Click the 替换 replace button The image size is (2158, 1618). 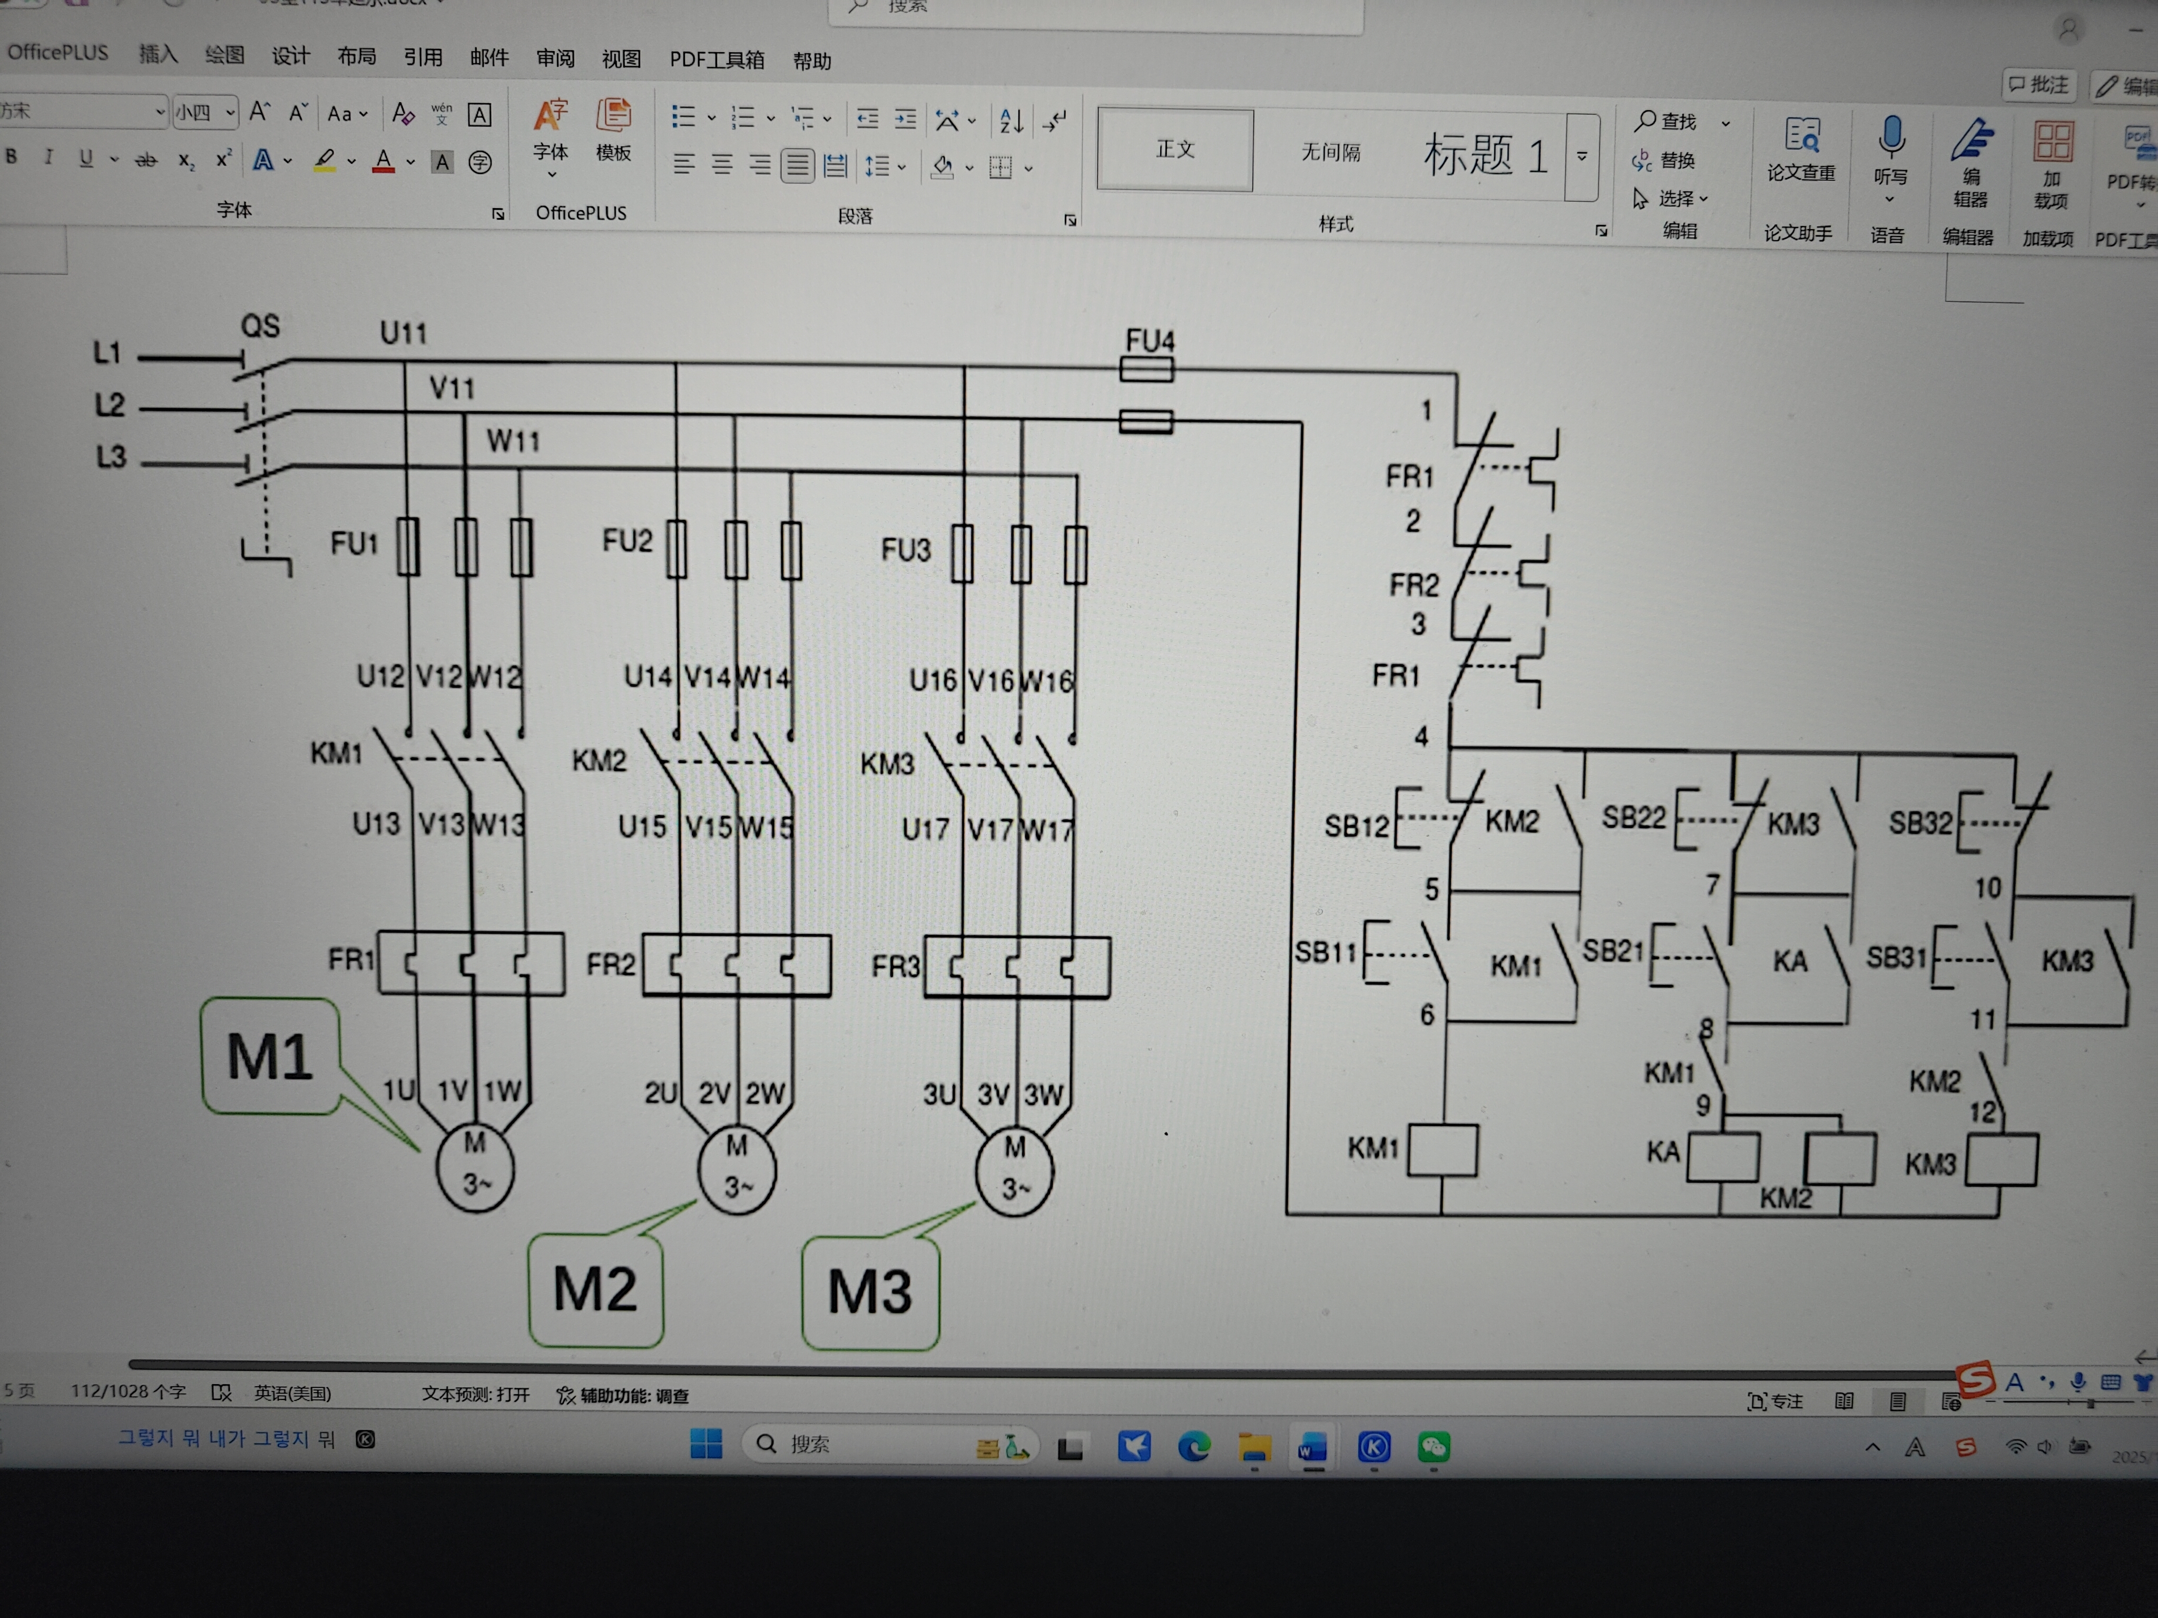point(1664,160)
